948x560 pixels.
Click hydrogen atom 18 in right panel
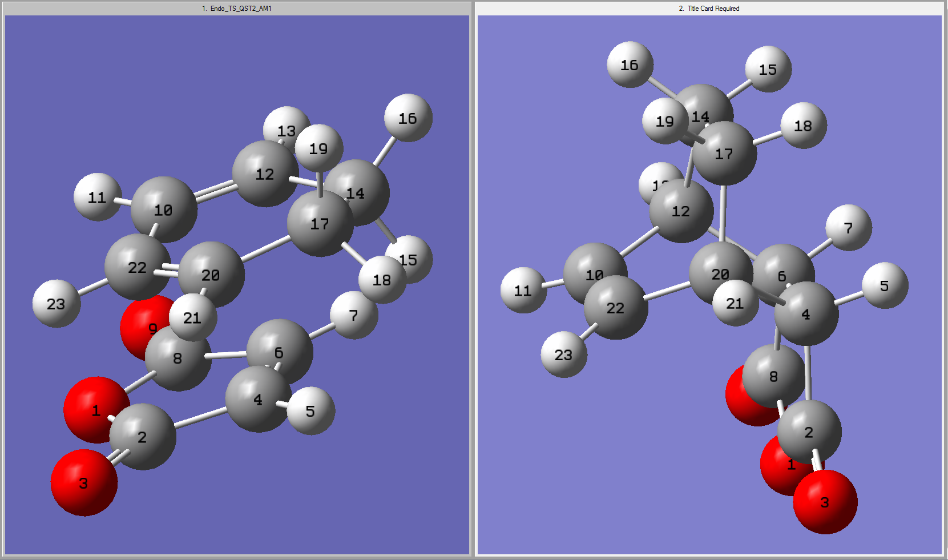click(803, 126)
